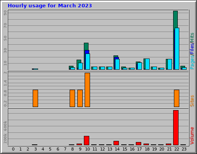The image size is (197, 154).
Task: Click hour label '15' on bottom axis
Action: coord(125,149)
